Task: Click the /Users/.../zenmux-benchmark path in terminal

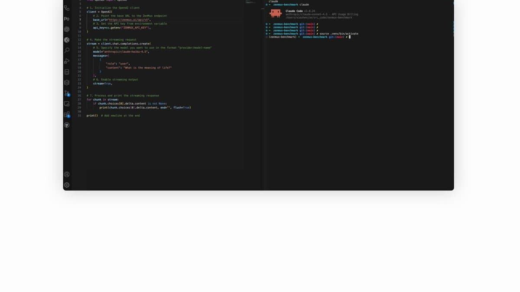Action: [319, 18]
